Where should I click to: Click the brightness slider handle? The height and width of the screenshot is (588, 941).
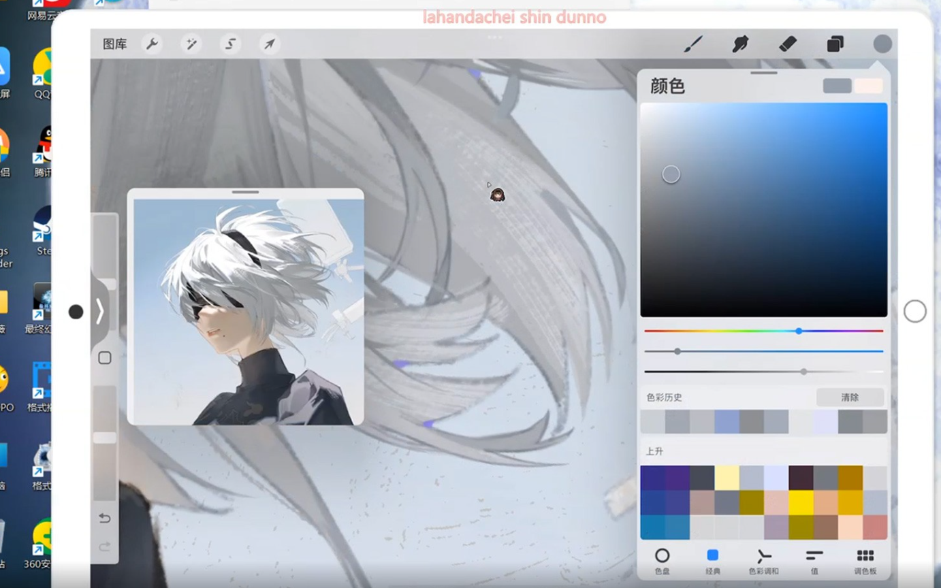804,372
